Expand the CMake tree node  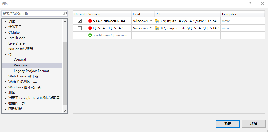click(x=5, y=33)
